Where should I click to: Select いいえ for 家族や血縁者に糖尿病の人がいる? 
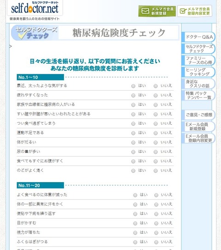click(156, 105)
